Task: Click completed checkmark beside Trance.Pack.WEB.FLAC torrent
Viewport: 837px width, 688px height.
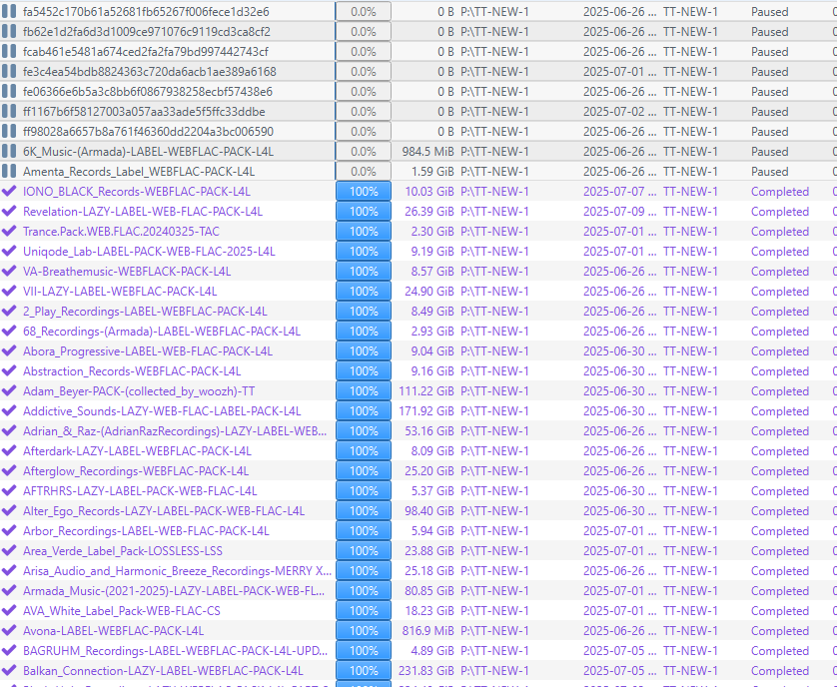Action: tap(9, 231)
